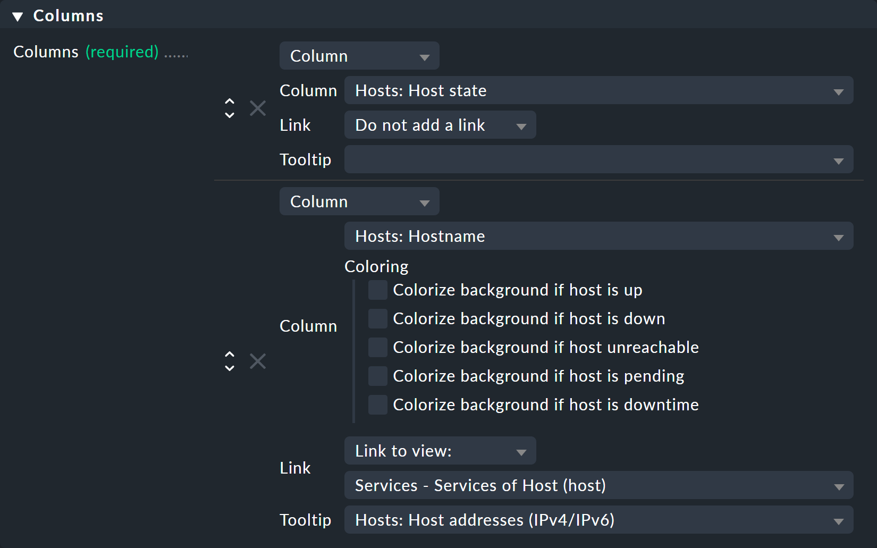Open the Hosts: Hostname selector
The height and width of the screenshot is (548, 877).
pyautogui.click(x=598, y=236)
